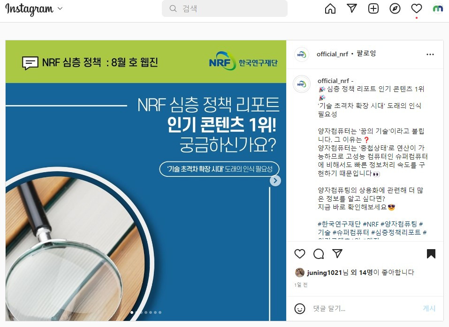Share the post via paper plane icon
Viewport: 449px width, 327px height.
point(337,253)
